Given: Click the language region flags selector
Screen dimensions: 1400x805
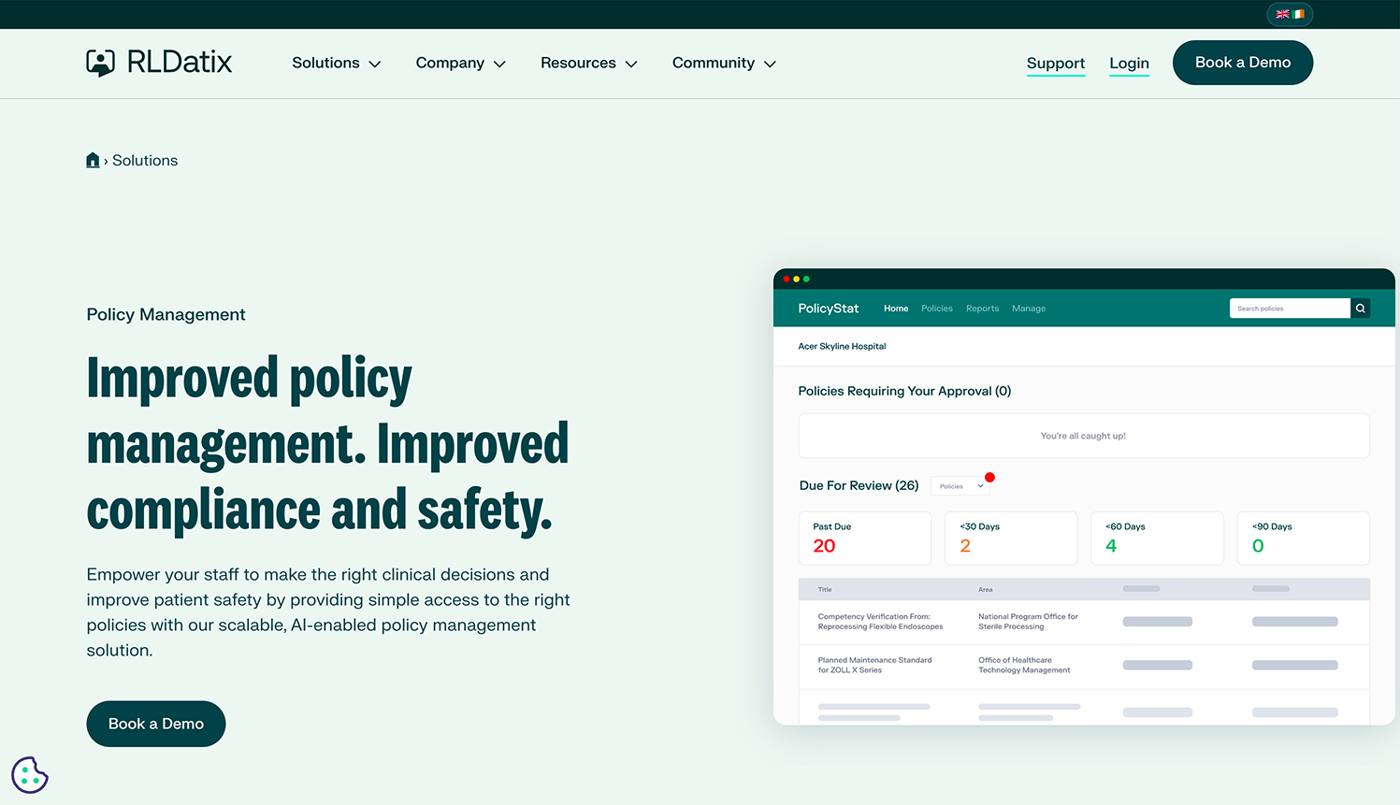Looking at the screenshot, I should [x=1290, y=14].
